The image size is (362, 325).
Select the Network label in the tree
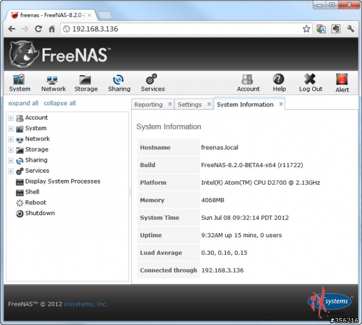[x=37, y=139]
